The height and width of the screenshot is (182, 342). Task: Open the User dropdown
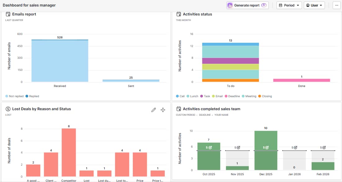click(x=314, y=5)
